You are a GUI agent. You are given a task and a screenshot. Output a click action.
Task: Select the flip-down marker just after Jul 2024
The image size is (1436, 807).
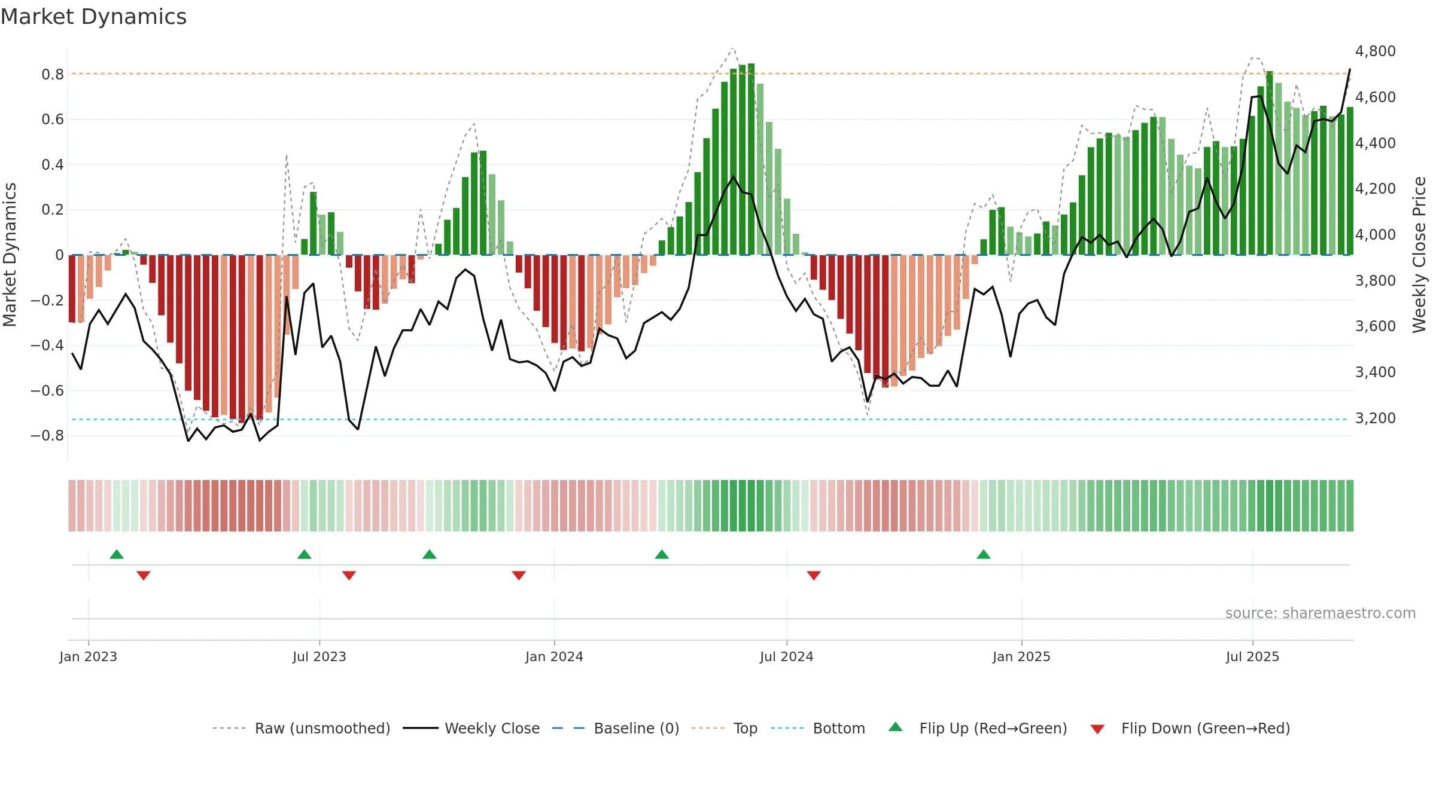(814, 576)
